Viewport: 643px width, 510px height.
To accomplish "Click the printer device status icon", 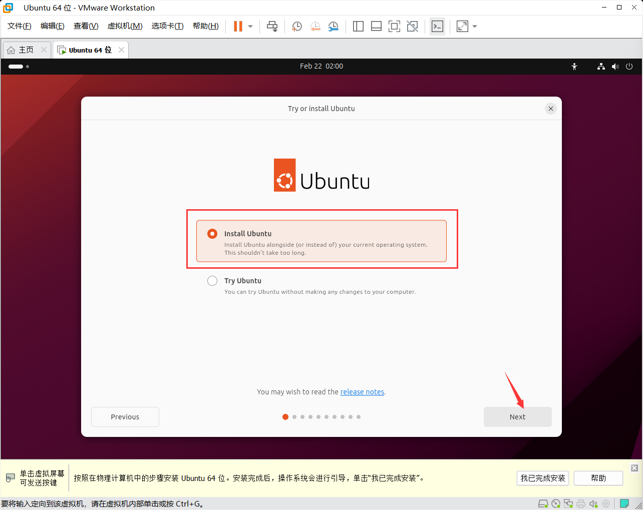I will click(x=581, y=503).
